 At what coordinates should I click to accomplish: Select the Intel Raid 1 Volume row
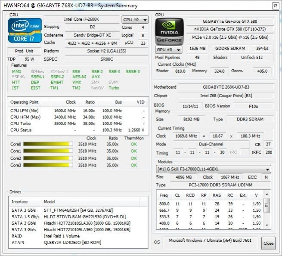(78, 236)
